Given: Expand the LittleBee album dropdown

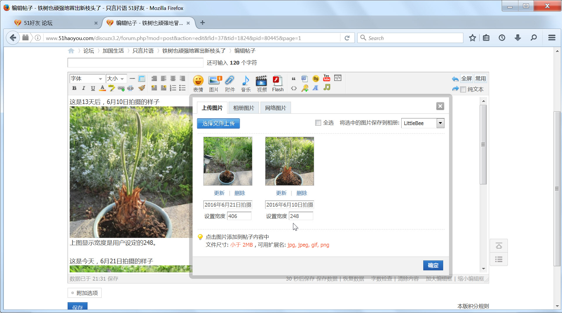Looking at the screenshot, I should [x=440, y=123].
